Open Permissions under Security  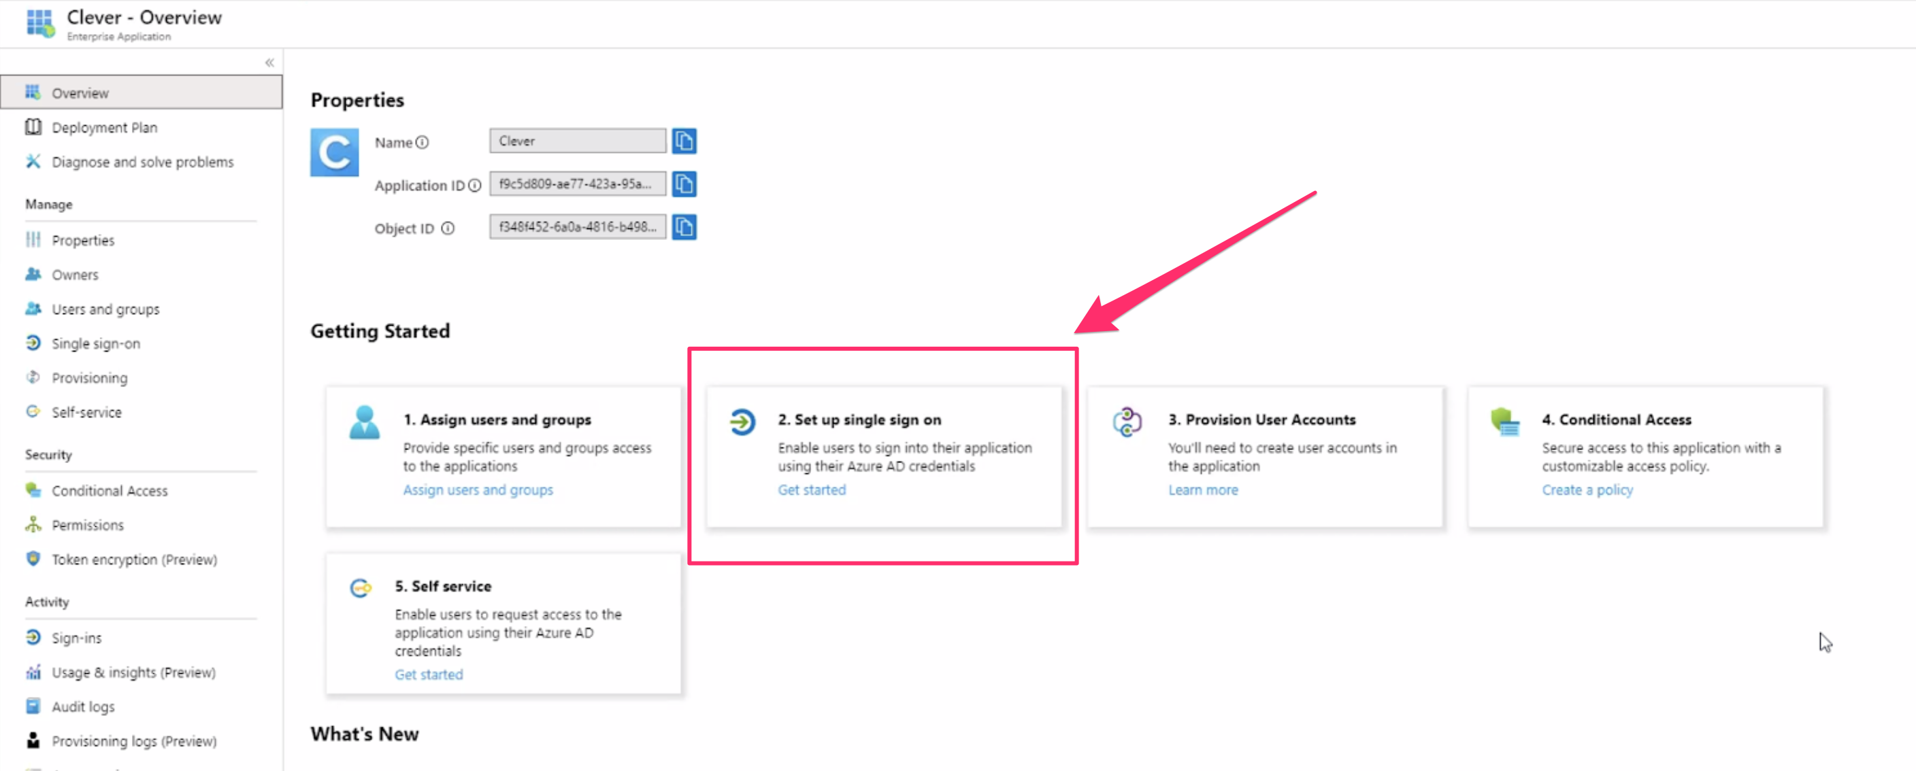click(87, 524)
